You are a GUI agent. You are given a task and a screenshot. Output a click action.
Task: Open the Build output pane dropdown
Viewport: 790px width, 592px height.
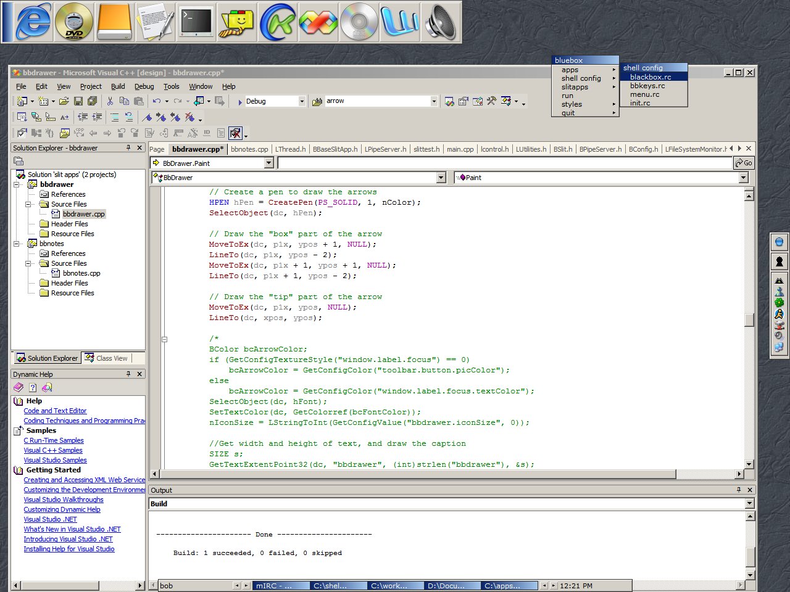[x=750, y=504]
